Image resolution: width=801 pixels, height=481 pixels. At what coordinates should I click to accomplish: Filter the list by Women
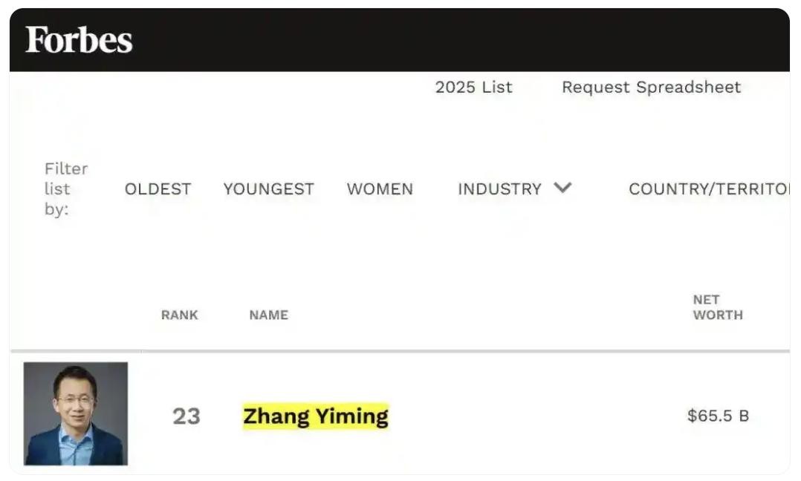[x=380, y=189]
